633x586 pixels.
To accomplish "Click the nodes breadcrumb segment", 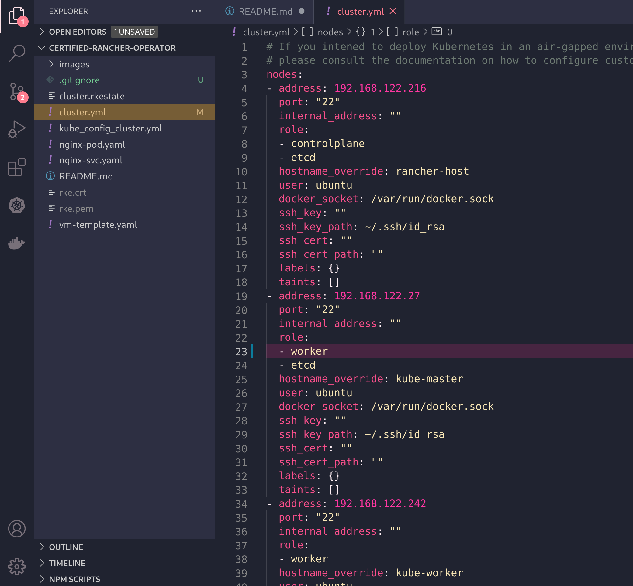I will pos(330,32).
